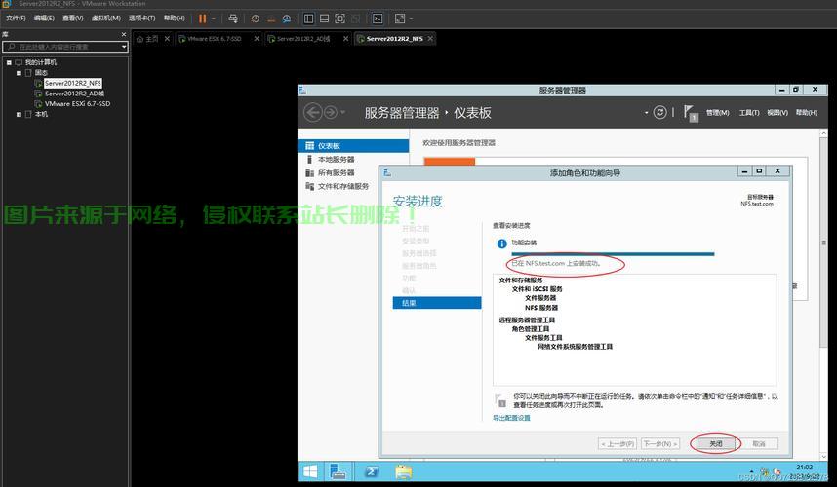
Task: Collapse the 我的计算机 tree node
Action: pyautogui.click(x=9, y=63)
